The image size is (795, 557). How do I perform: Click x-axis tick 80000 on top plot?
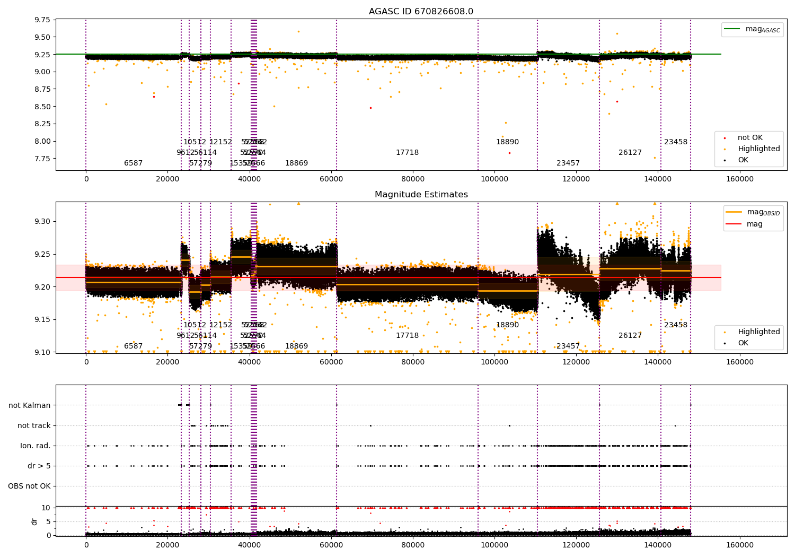pyautogui.click(x=413, y=179)
